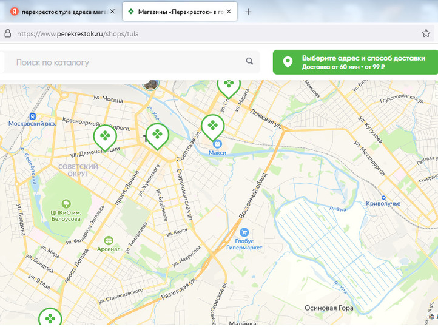Screen dimensions: 438x327
Task: Open a new browser tab
Action: 248,12
